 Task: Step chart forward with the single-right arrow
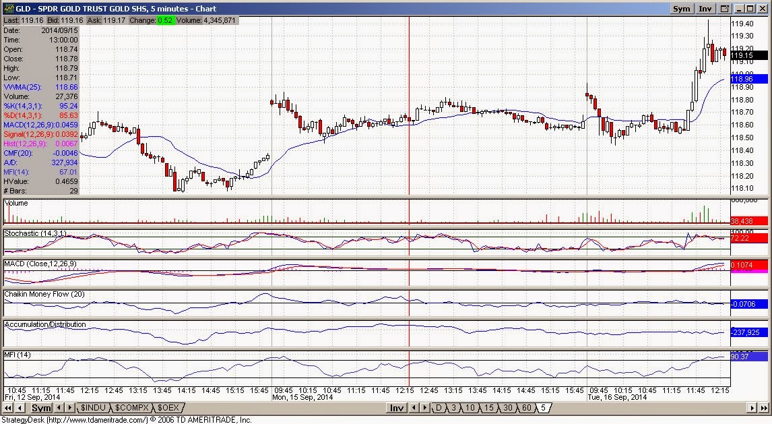click(752, 408)
